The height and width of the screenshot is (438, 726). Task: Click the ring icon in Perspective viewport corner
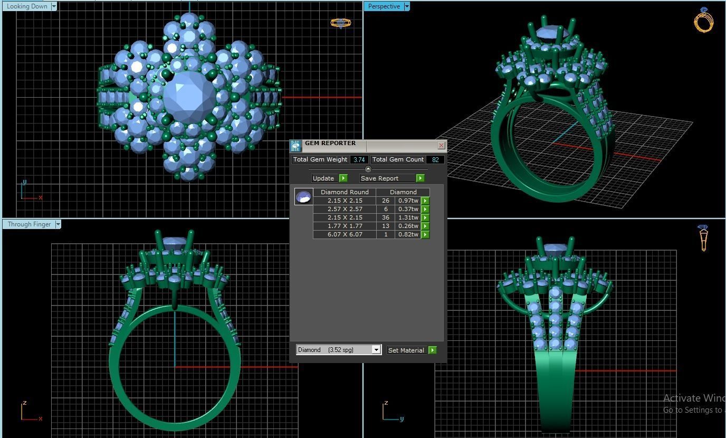tap(703, 20)
